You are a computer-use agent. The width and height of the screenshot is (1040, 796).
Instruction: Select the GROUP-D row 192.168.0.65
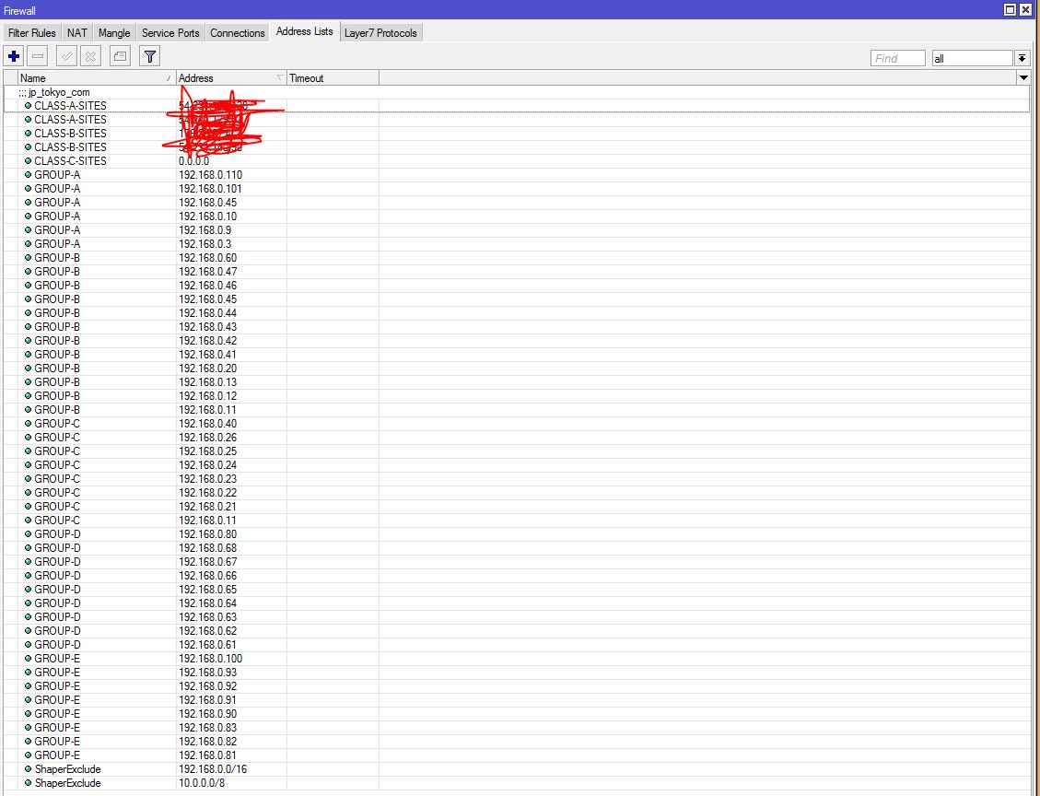517,590
